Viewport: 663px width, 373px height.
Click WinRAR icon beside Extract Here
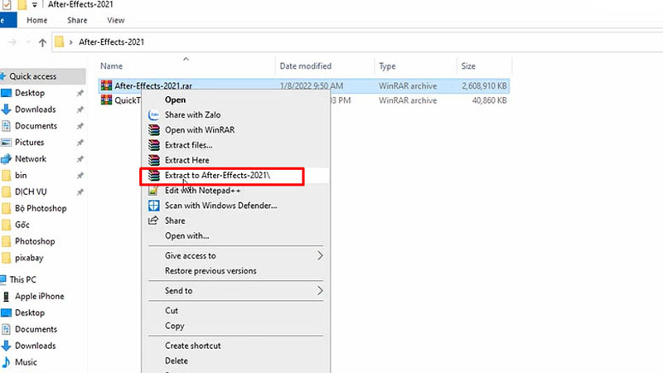tap(153, 160)
